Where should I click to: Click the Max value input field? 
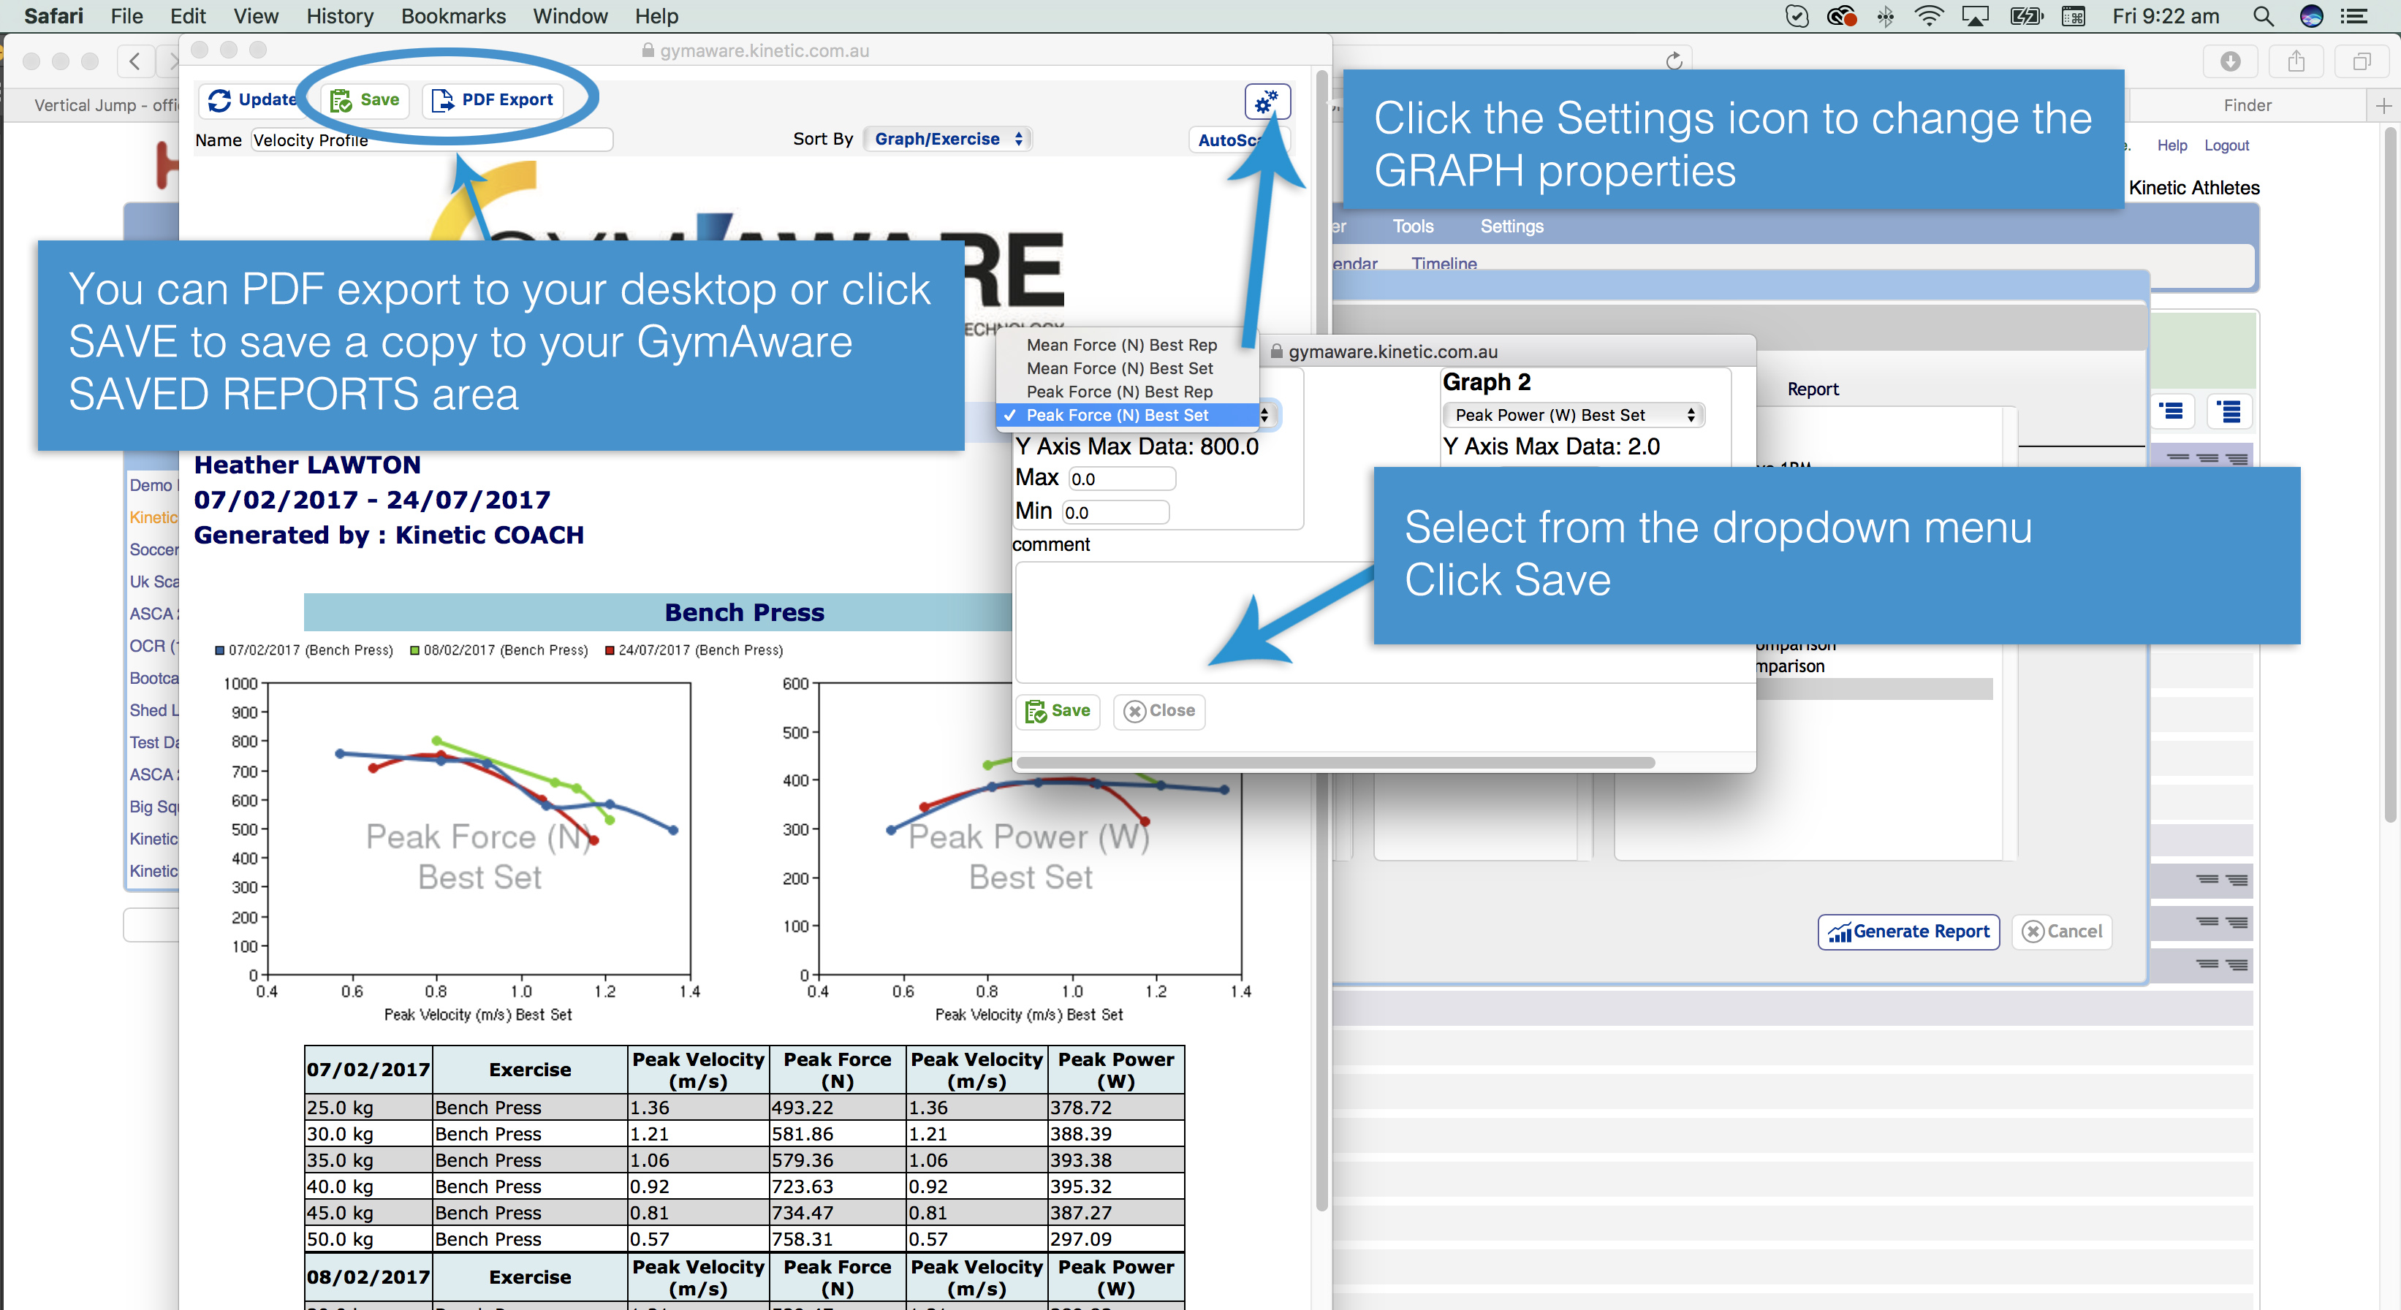click(1121, 479)
